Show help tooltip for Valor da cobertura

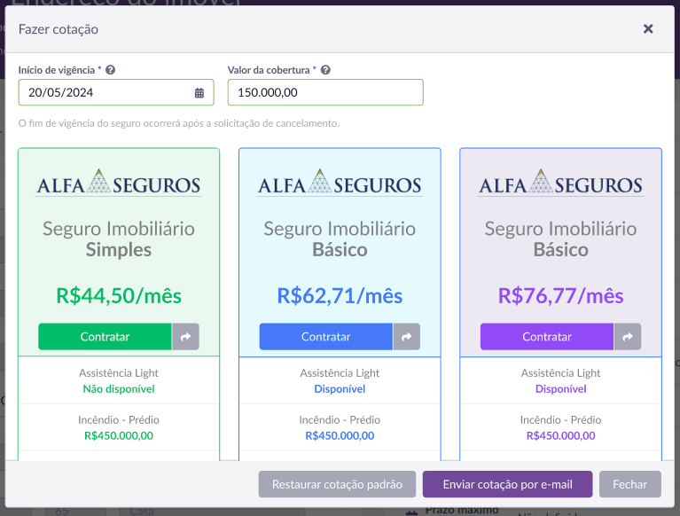pyautogui.click(x=325, y=70)
